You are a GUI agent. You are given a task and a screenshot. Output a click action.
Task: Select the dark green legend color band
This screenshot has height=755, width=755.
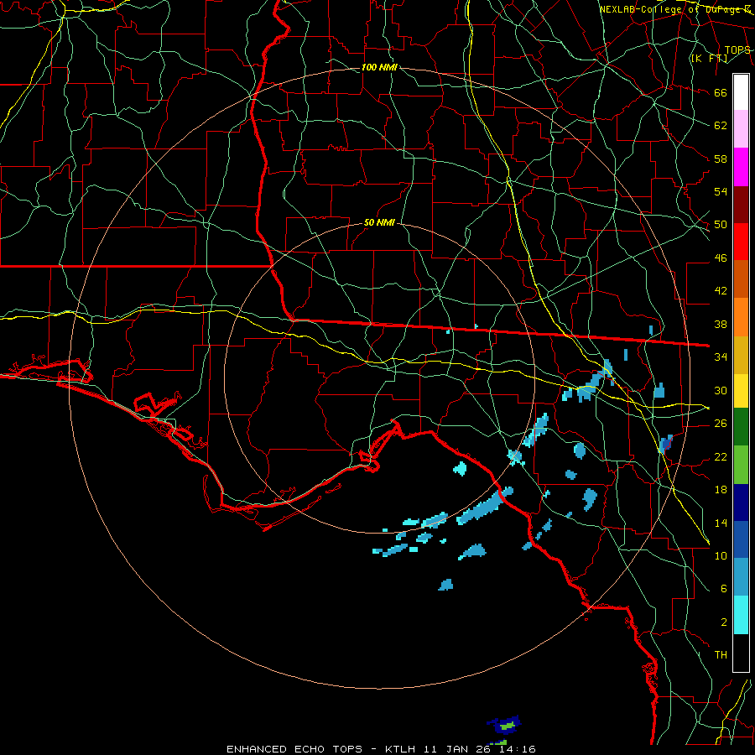[x=741, y=427]
